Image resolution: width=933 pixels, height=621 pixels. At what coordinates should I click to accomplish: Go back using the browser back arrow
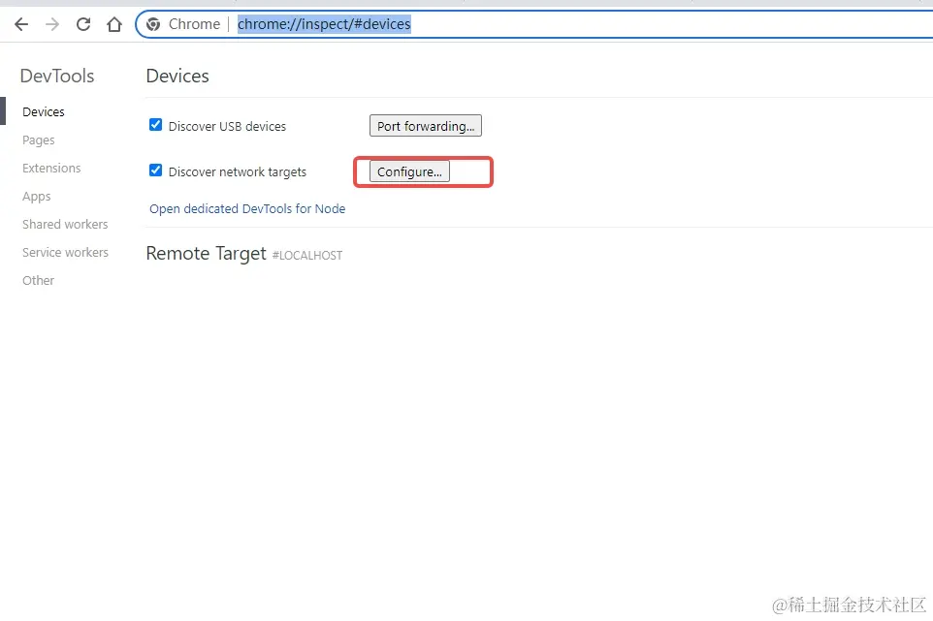point(21,24)
